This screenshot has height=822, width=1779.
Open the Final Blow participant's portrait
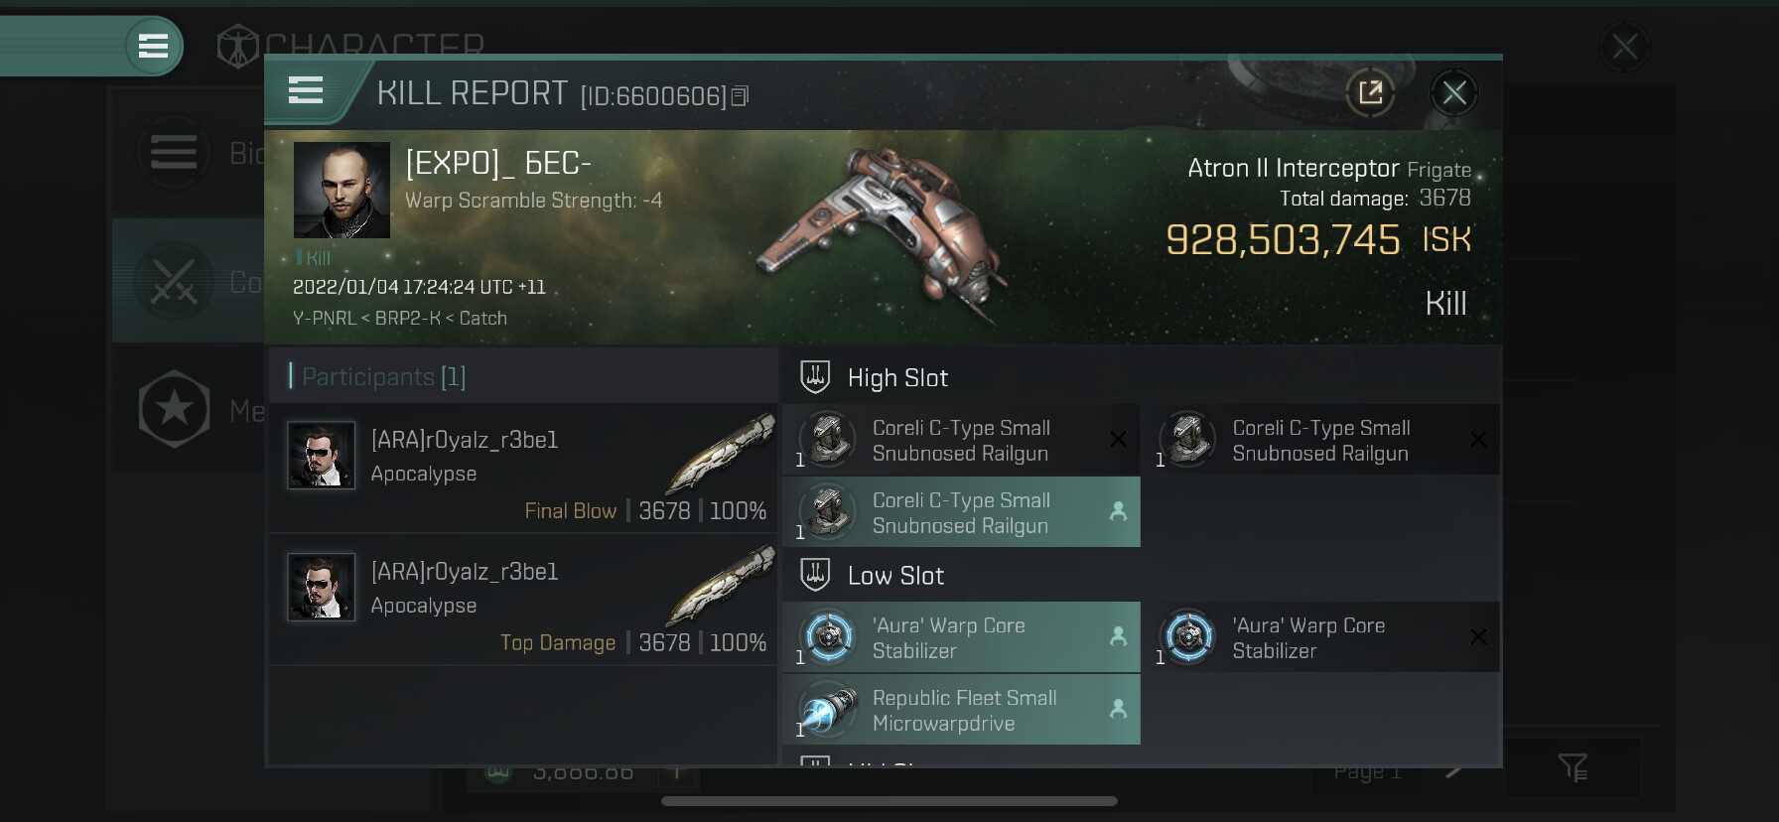(x=321, y=456)
